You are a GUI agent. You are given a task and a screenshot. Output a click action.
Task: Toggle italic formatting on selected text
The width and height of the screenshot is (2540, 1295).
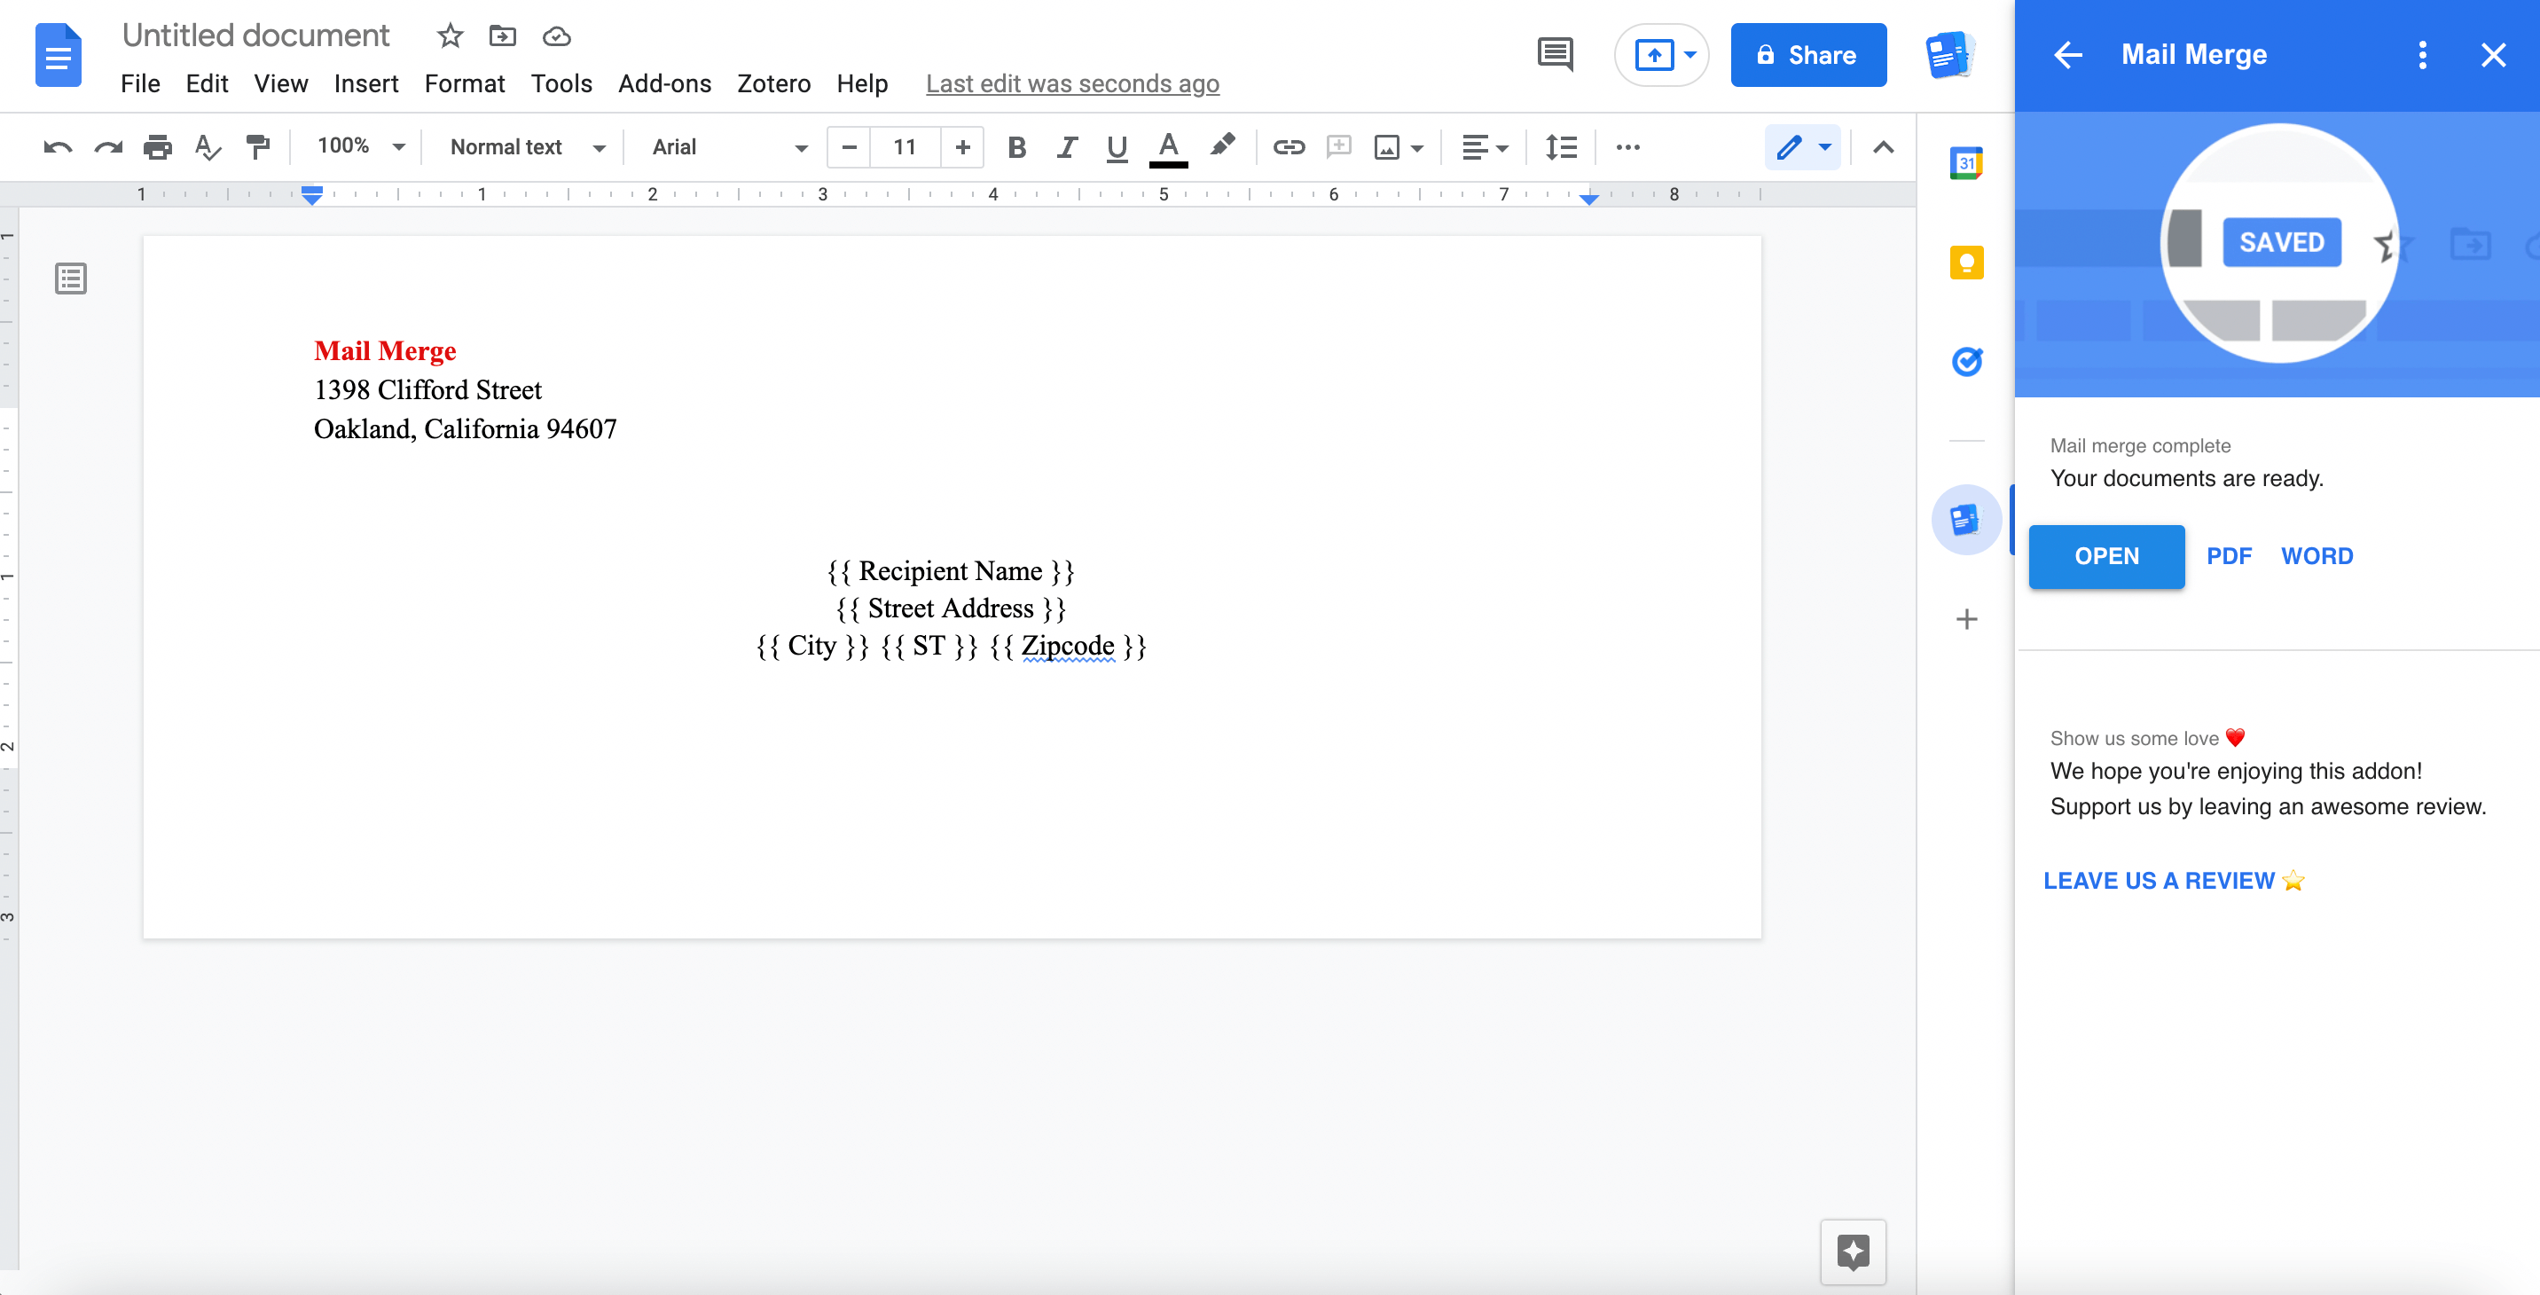point(1065,149)
